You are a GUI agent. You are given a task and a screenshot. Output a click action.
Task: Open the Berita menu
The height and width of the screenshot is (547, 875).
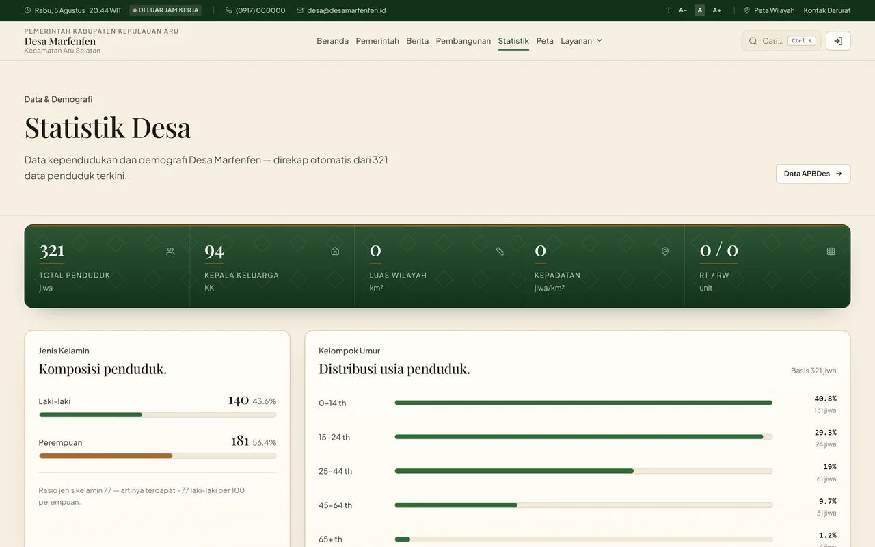coord(418,41)
